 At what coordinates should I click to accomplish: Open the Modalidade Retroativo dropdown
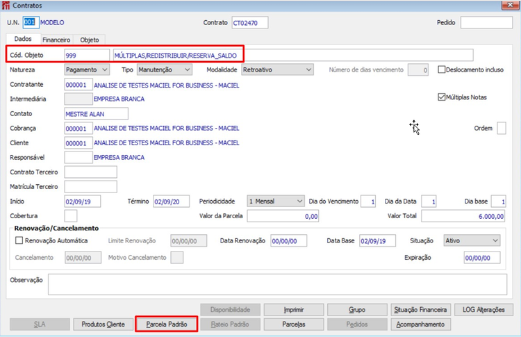tap(277, 69)
